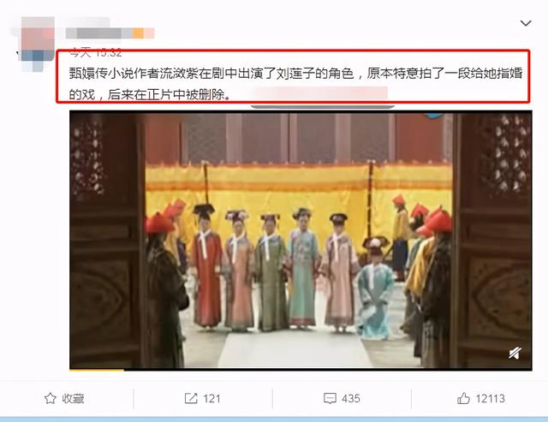Click the comment bubble icon

[330, 399]
